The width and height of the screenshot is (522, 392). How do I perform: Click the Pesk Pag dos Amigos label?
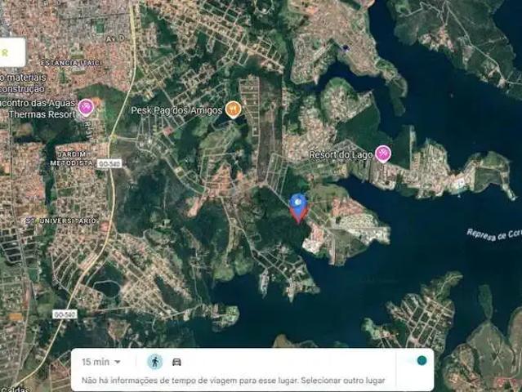tap(176, 110)
